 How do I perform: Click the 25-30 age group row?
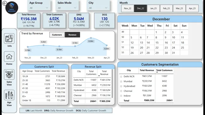click(x=44, y=80)
